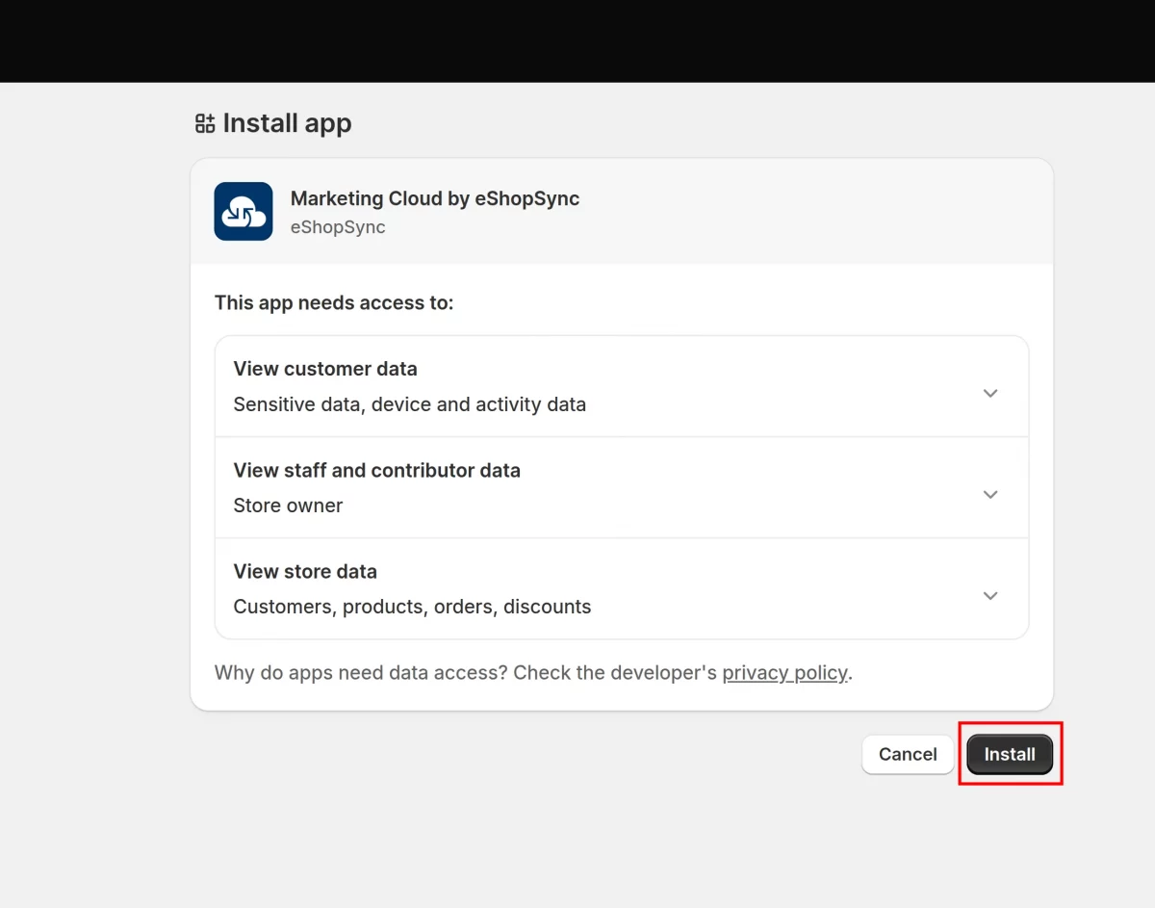Select the Marketing Cloud by eShopSync title
Viewport: 1155px width, 908px height.
pos(435,198)
